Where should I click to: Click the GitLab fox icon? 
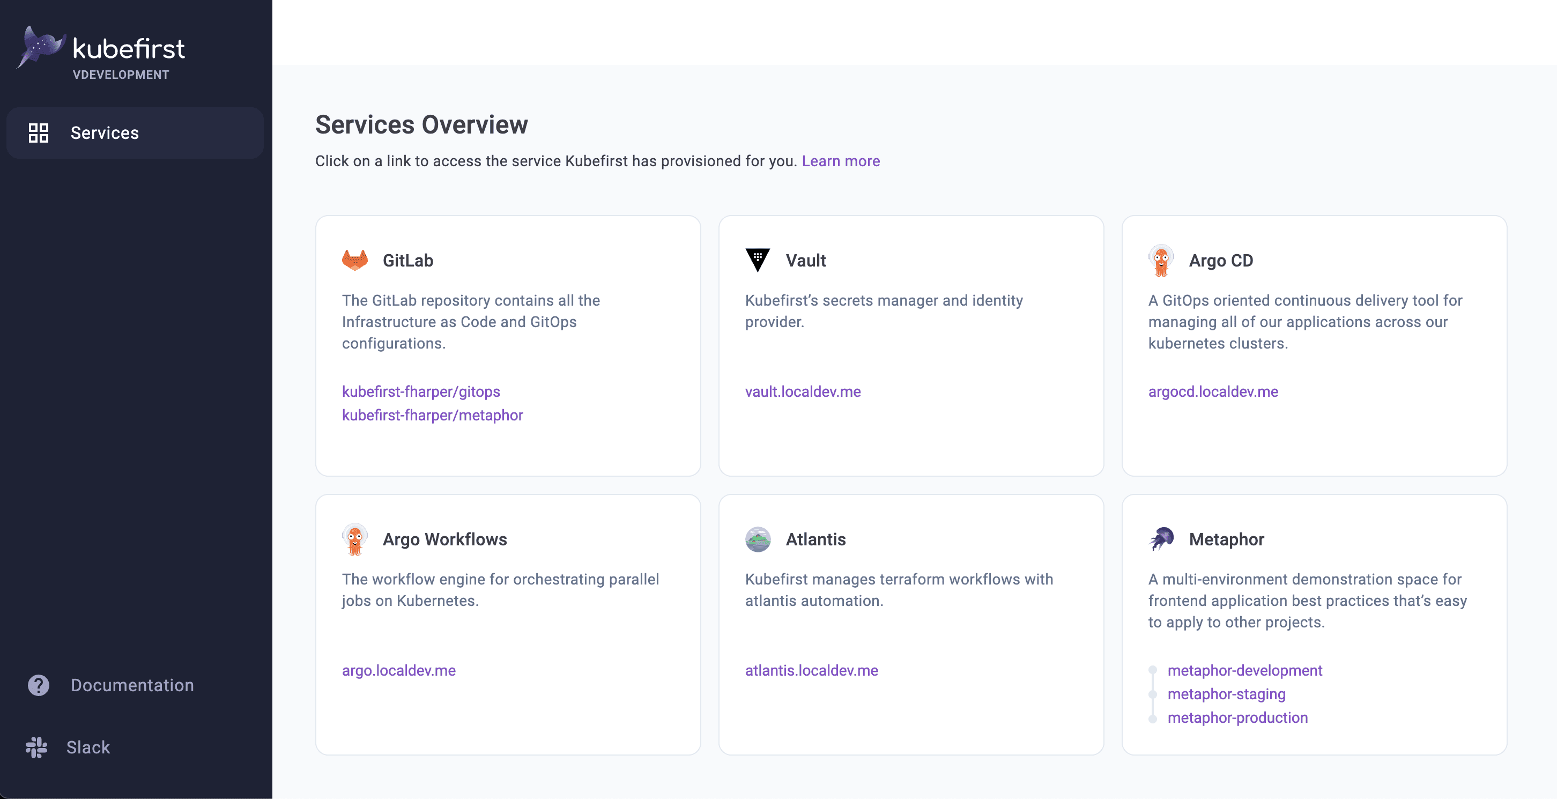pos(355,260)
